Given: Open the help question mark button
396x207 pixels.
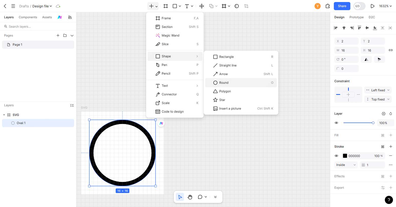Looking at the screenshot, I should [389, 200].
